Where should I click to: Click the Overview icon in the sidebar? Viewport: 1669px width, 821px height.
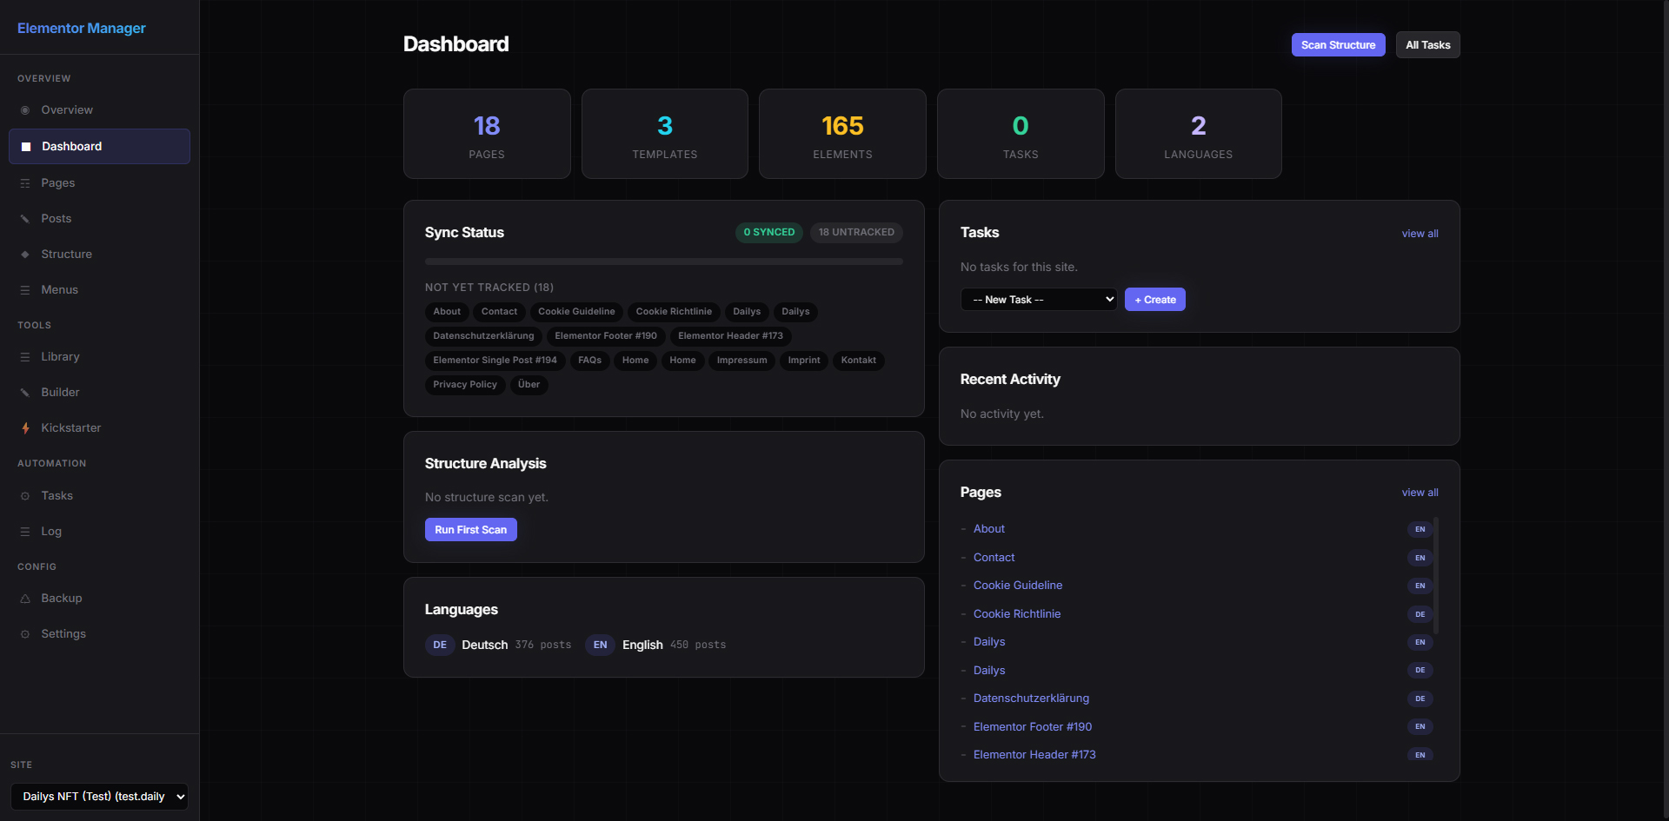click(x=25, y=110)
